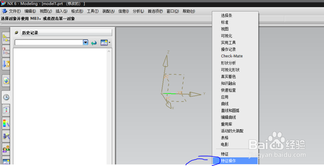This screenshot has width=324, height=166.
Task: Open the 信息(I) menu
Action: [123, 11]
